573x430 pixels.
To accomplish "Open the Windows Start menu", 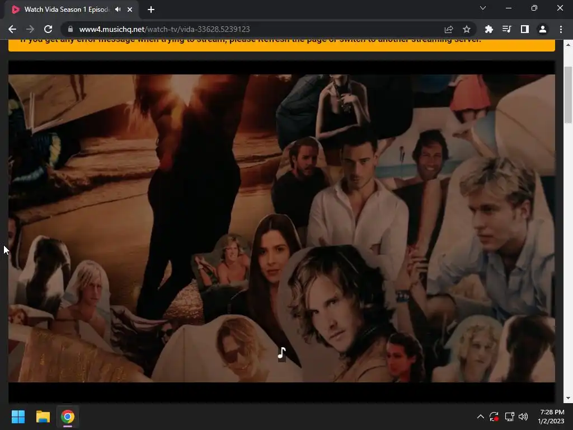I will (18, 417).
